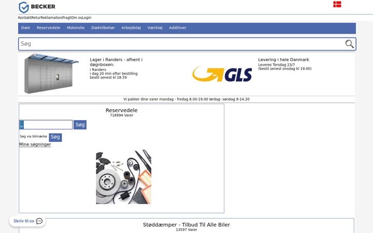Viewport: 373px width, 233px height.
Task: Click Søg button next to license plate field
Action: pyautogui.click(x=80, y=125)
